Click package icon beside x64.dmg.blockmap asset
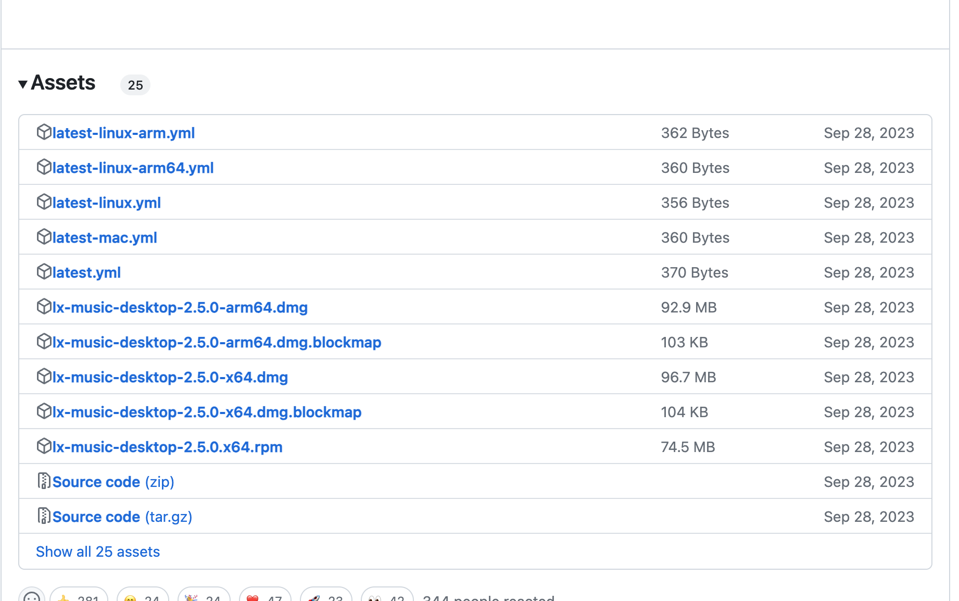The image size is (959, 601). click(44, 411)
